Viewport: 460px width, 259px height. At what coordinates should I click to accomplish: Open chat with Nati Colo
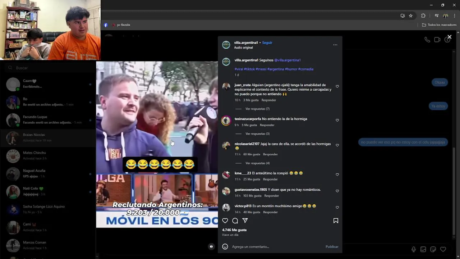[x=48, y=192]
